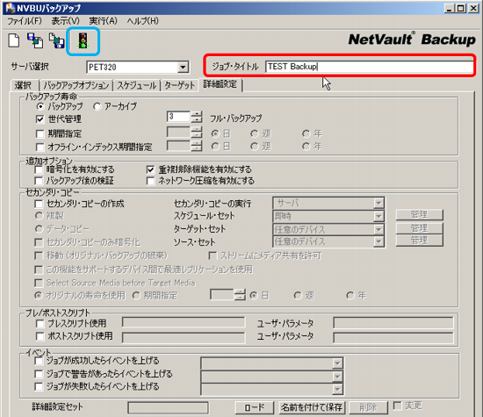Open the ヘルプ(H) menu
Image resolution: width=483 pixels, height=417 pixels.
coord(142,21)
